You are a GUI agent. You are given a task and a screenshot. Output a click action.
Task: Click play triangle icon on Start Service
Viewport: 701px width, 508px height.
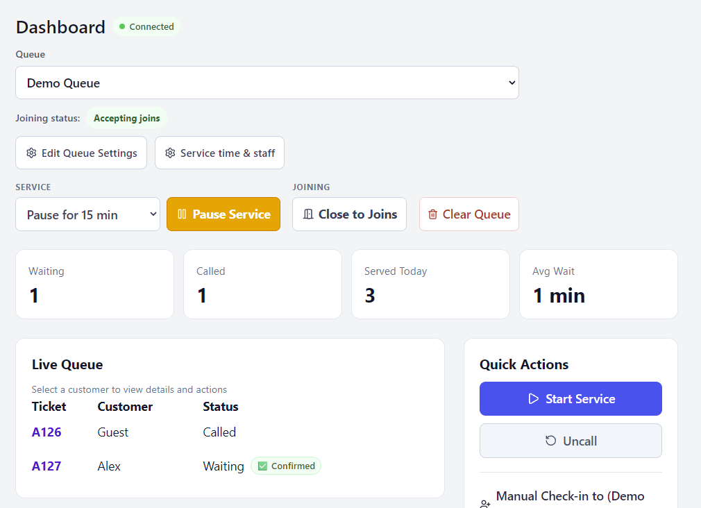point(533,398)
